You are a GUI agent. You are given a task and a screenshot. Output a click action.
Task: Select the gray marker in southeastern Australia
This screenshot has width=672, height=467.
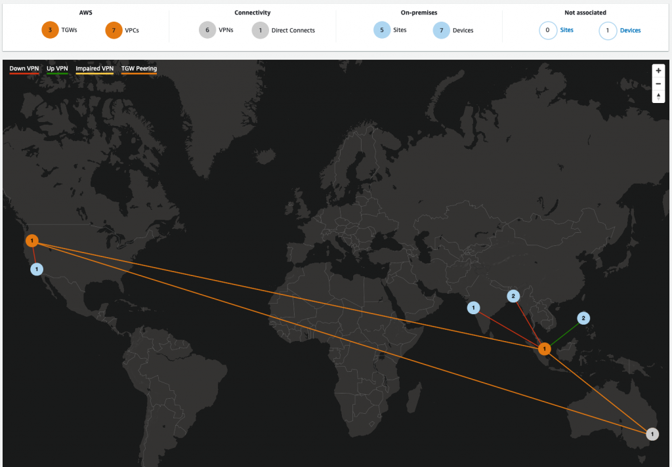click(x=652, y=434)
